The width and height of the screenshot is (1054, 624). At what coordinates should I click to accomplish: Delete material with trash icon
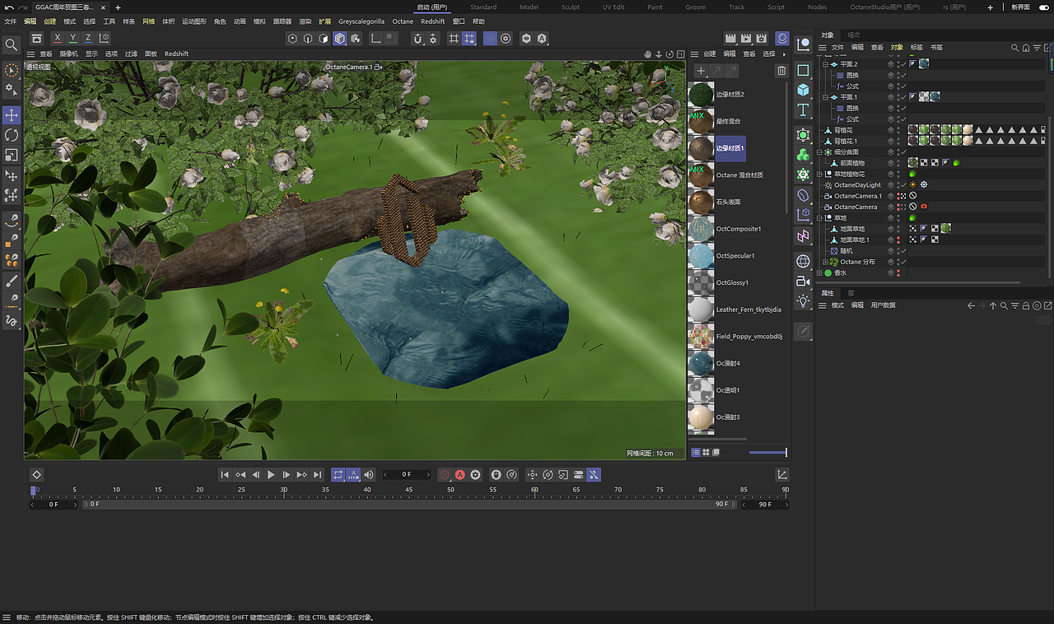coord(781,72)
